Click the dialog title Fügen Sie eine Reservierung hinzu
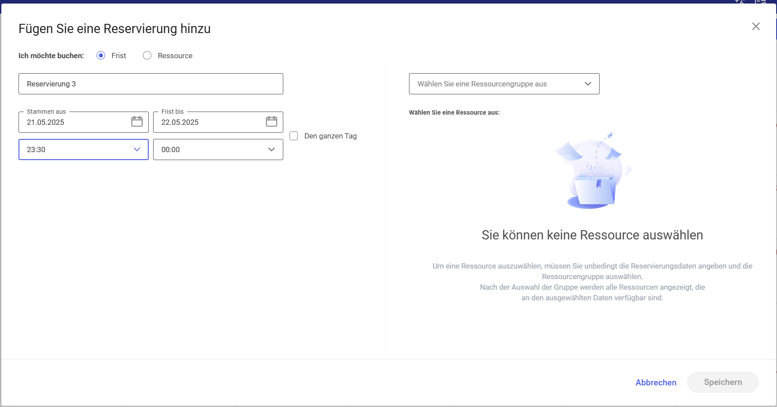The image size is (777, 407). pyautogui.click(x=115, y=29)
